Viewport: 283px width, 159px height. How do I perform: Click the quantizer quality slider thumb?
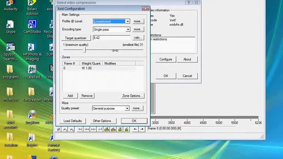pos(84,50)
